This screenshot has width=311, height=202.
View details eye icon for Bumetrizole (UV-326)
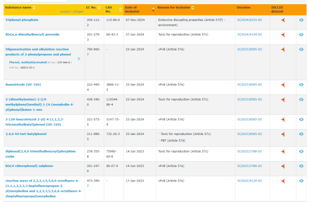(x=301, y=84)
